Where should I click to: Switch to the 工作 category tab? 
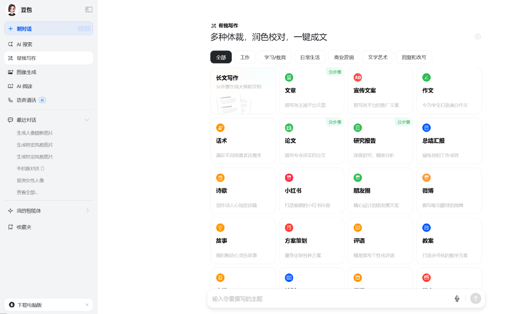coord(245,57)
